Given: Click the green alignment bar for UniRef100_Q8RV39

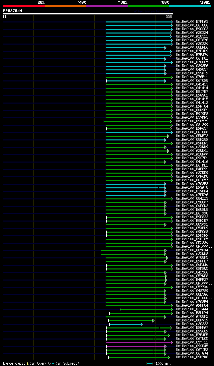Looking at the screenshot, I should (131, 320).
